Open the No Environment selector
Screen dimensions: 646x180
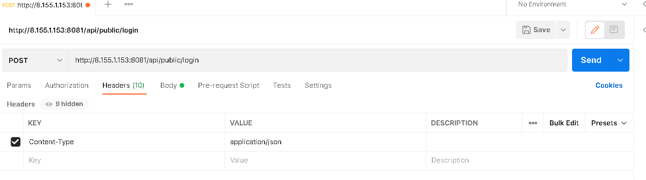[x=572, y=5]
